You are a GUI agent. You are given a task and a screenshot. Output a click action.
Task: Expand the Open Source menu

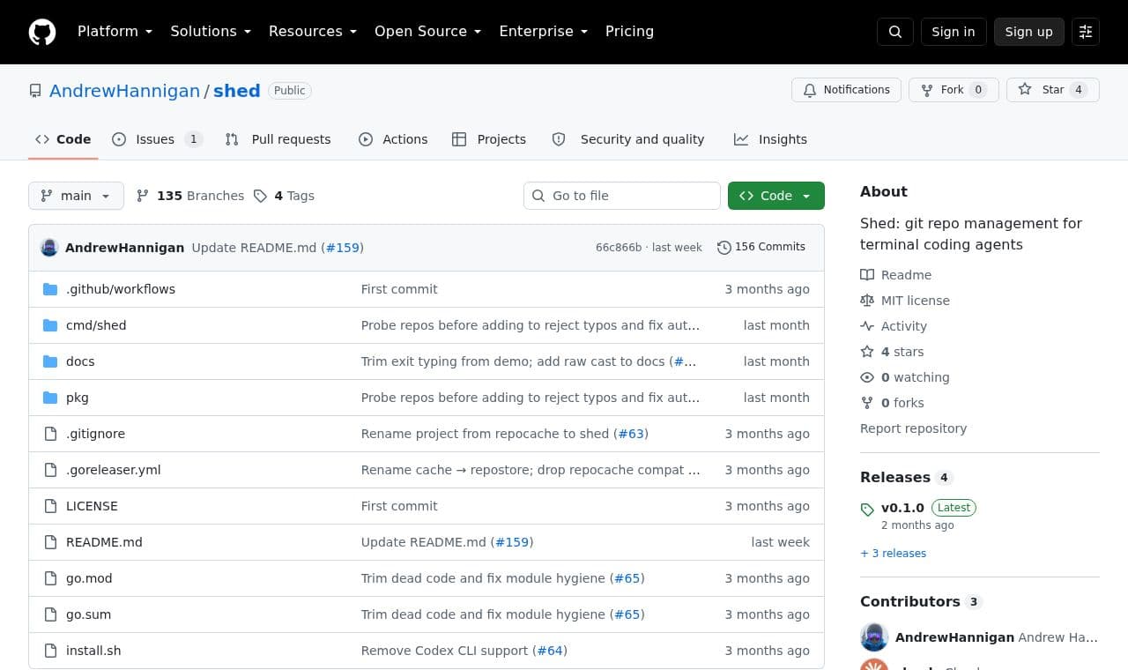[427, 32]
